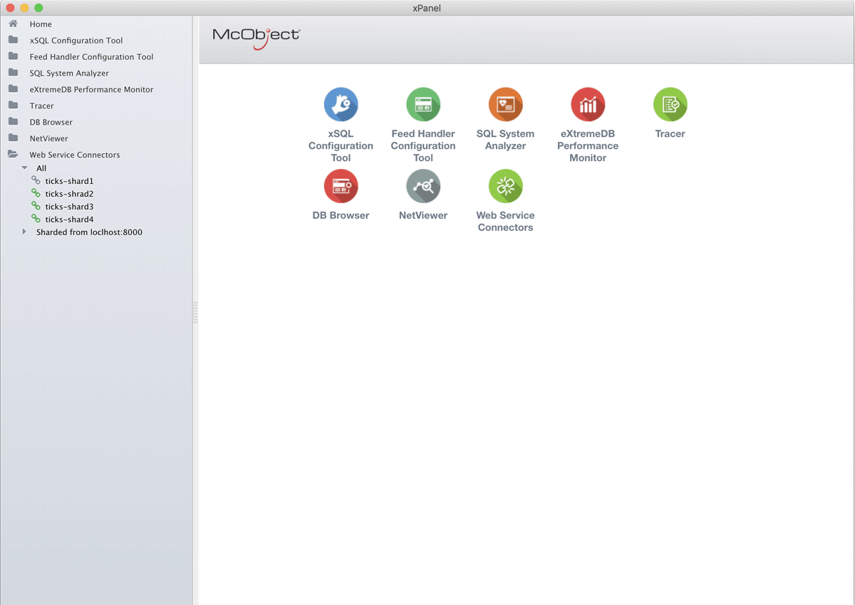Select Tracer in the sidebar list

[41, 106]
